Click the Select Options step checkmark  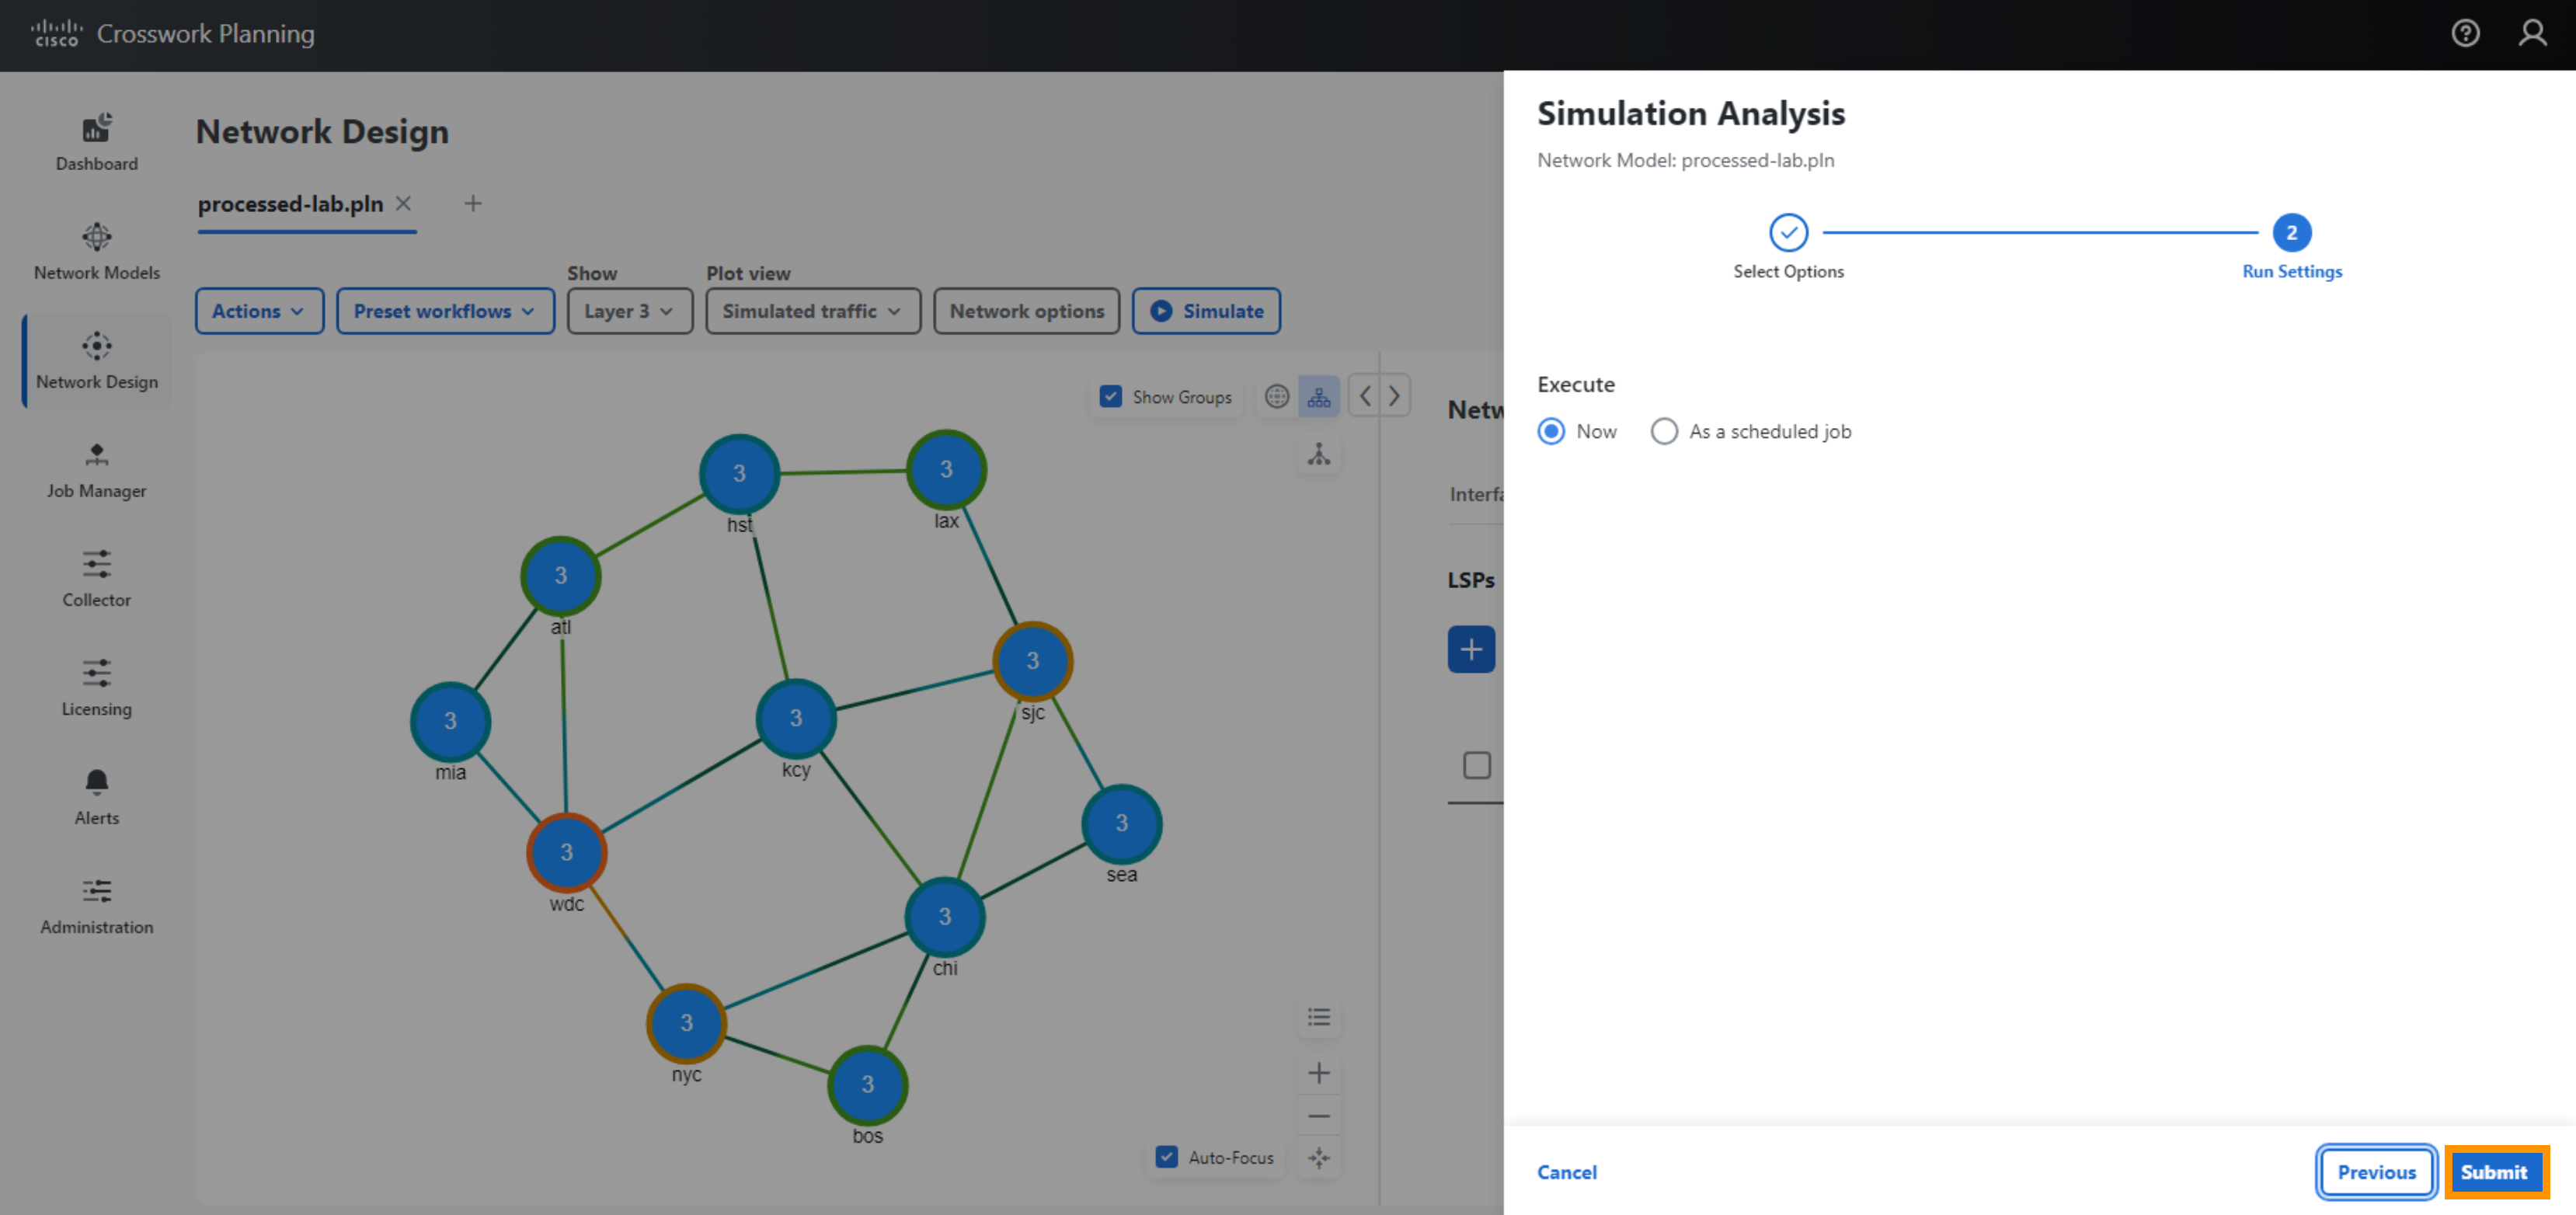coord(1788,233)
